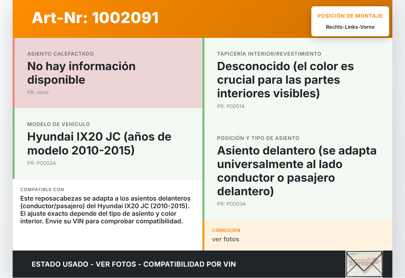Click the "Art-Nr: 1002091" heading
Screen dimensions: 405x278
pyautogui.click(x=95, y=18)
